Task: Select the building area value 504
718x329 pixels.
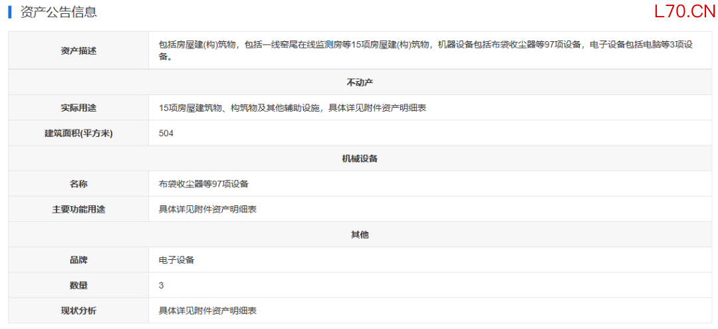Action: pyautogui.click(x=166, y=133)
